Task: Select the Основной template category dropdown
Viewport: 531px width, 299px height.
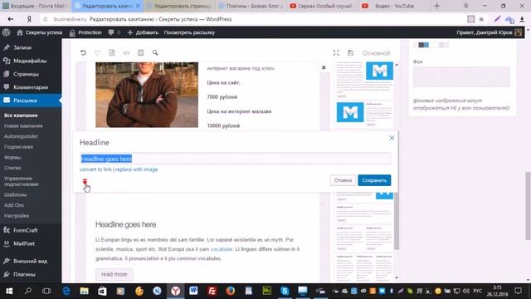Action: (x=376, y=53)
